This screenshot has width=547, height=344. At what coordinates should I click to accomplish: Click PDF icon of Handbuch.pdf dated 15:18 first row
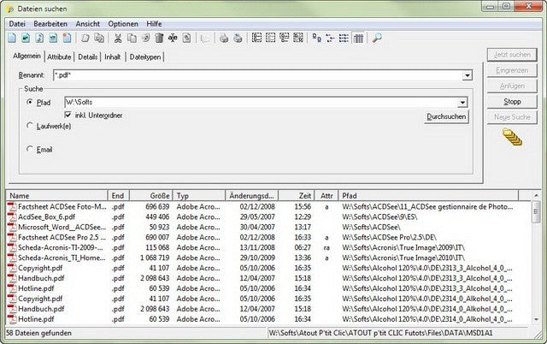12,278
